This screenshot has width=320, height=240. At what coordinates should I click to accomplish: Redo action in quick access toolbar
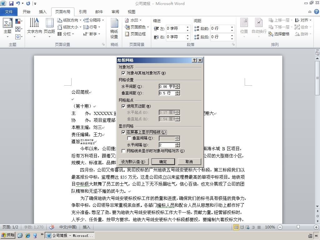[28, 3]
